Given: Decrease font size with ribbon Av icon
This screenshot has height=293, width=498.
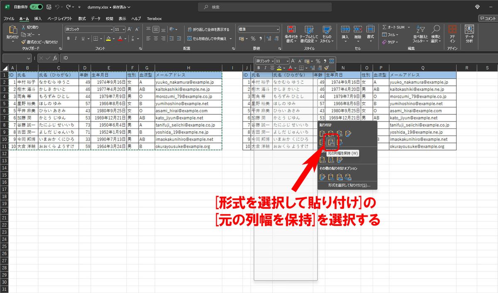Looking at the screenshot, I should click(x=137, y=29).
